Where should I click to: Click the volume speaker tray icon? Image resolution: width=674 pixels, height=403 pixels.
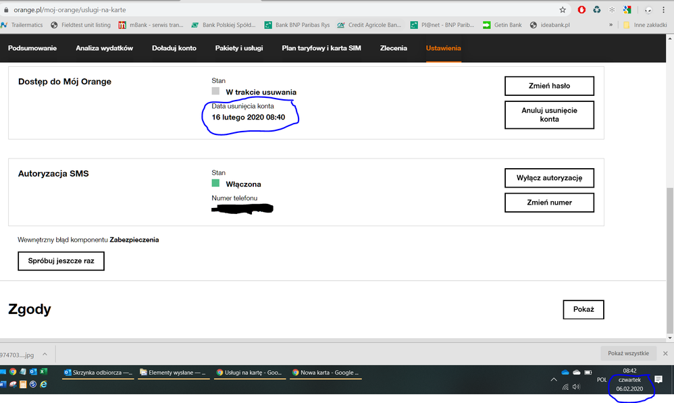576,387
